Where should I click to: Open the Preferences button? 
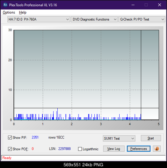click(x=139, y=149)
